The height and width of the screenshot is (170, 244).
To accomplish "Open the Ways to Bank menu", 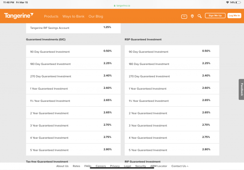I will [x=73, y=16].
